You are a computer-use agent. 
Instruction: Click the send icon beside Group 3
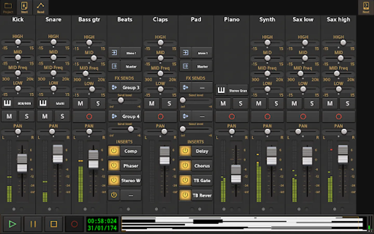click(114, 87)
